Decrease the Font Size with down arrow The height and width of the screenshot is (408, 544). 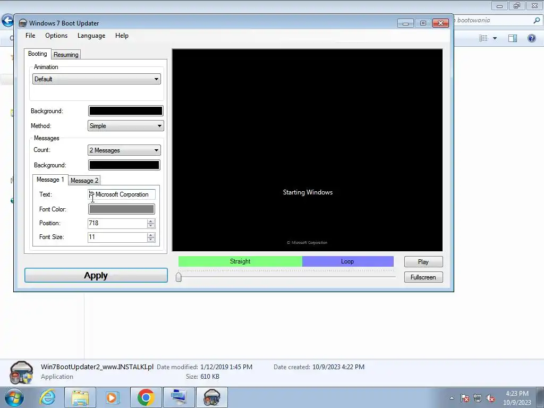(150, 240)
